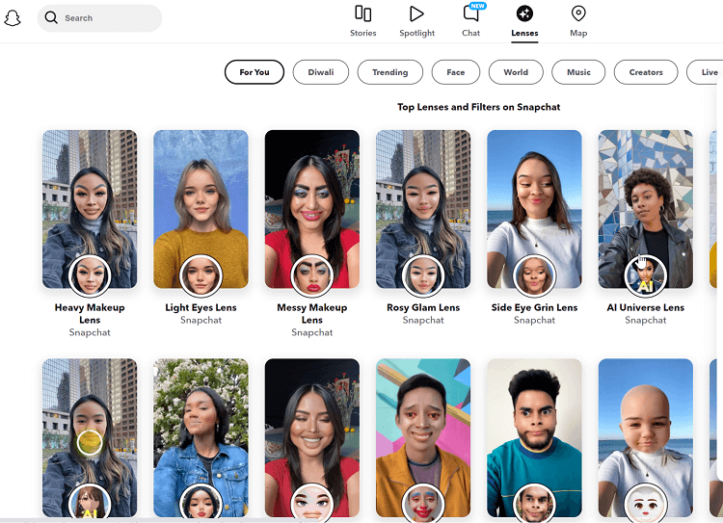Select the For You filter tab
The height and width of the screenshot is (523, 723).
click(x=254, y=72)
